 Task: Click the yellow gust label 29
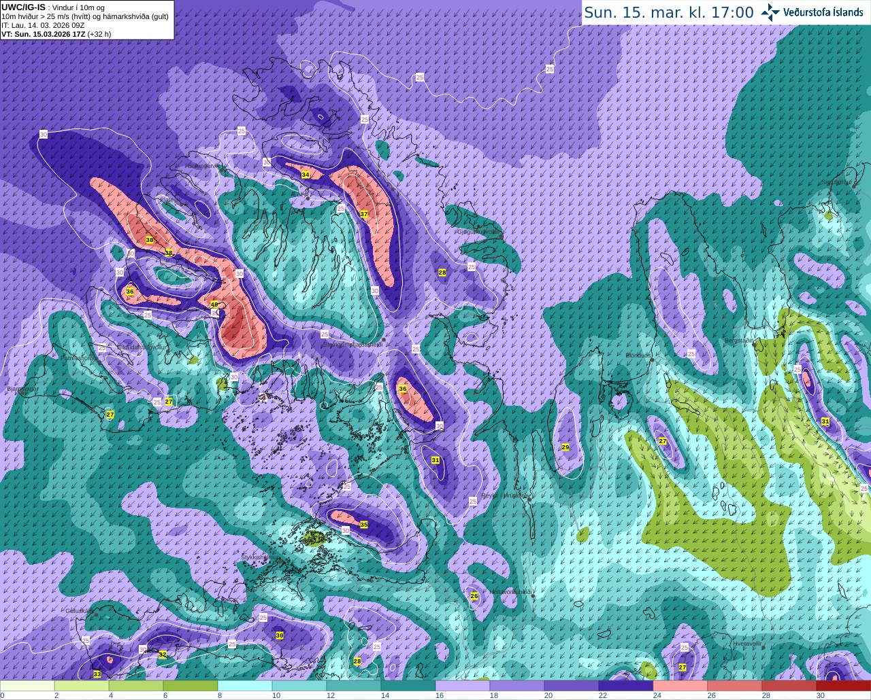565,447
